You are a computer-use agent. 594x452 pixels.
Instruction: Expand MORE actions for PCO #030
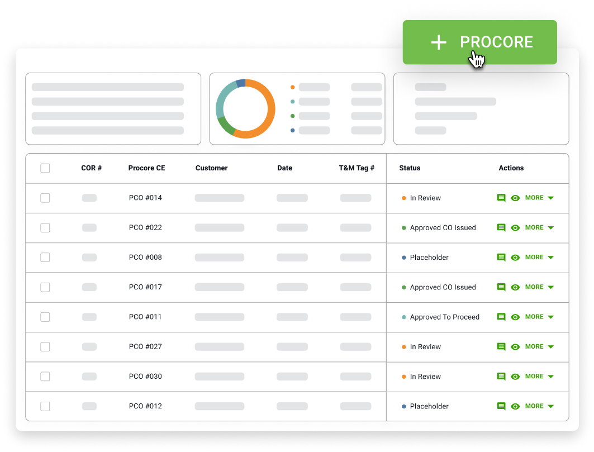click(539, 377)
